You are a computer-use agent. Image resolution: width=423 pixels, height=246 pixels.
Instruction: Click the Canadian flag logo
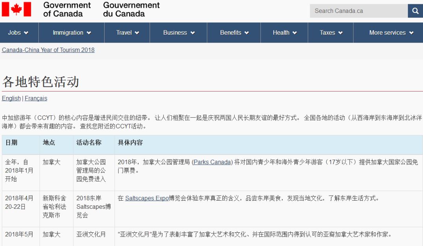pos(16,9)
